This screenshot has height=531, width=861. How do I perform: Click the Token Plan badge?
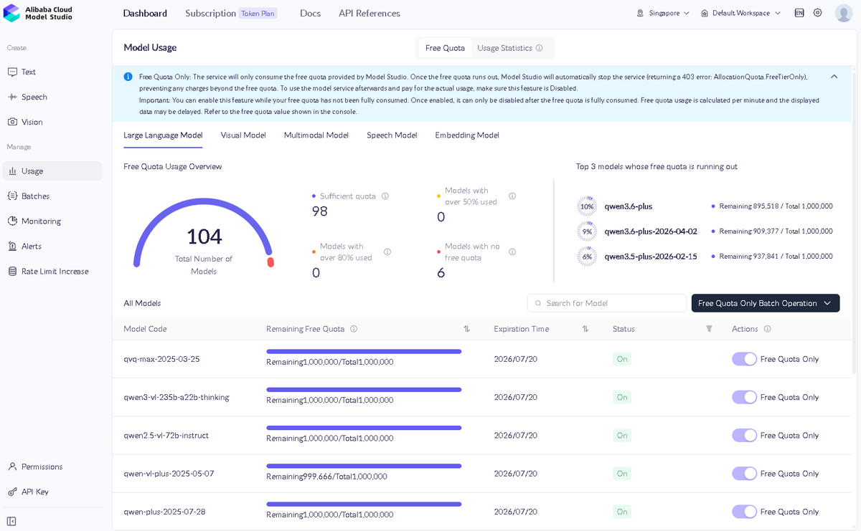click(x=258, y=13)
